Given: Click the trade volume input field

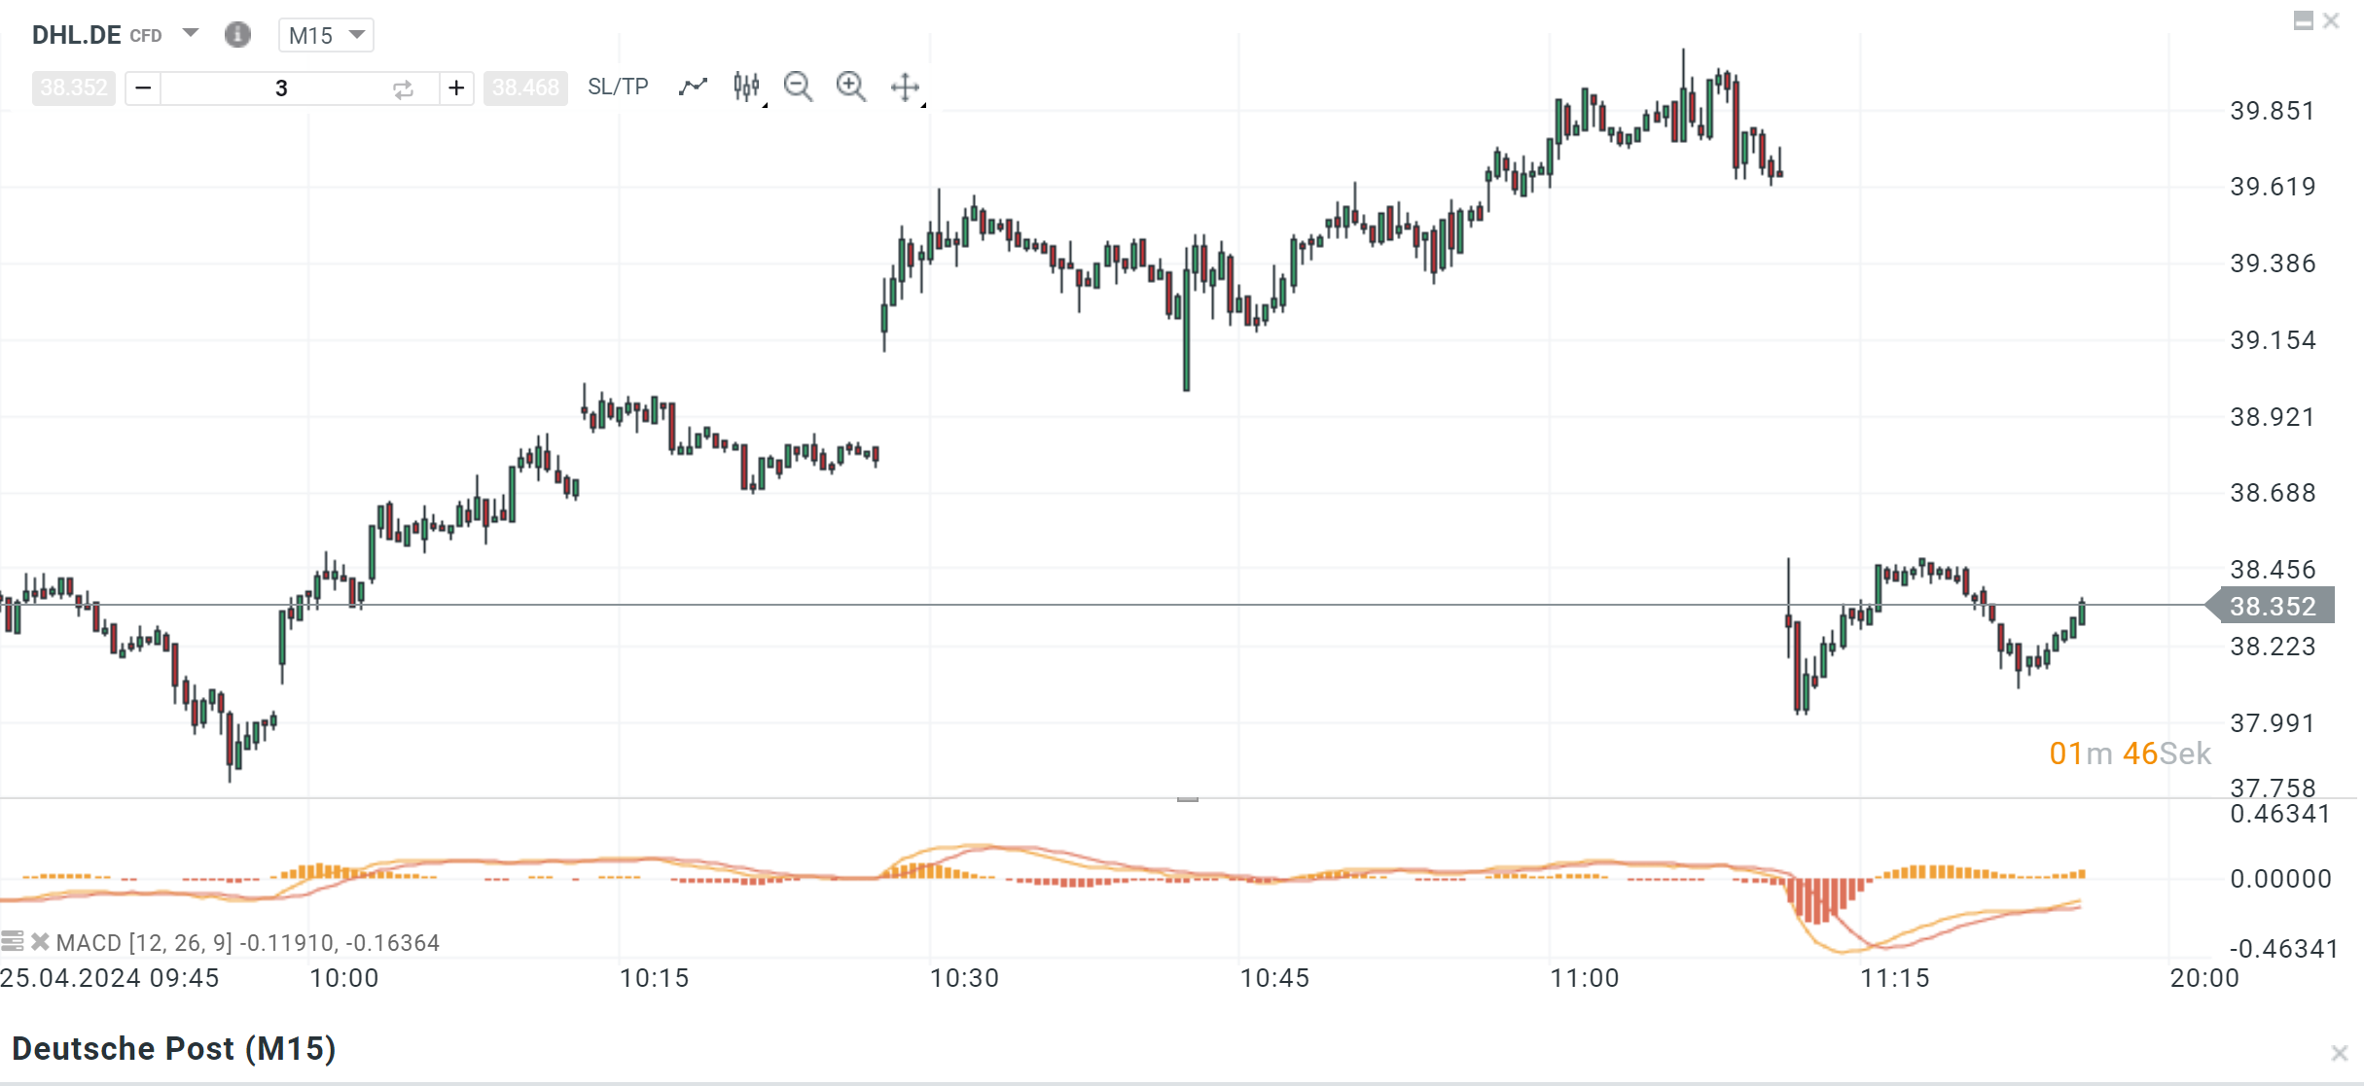Looking at the screenshot, I should (x=281, y=88).
